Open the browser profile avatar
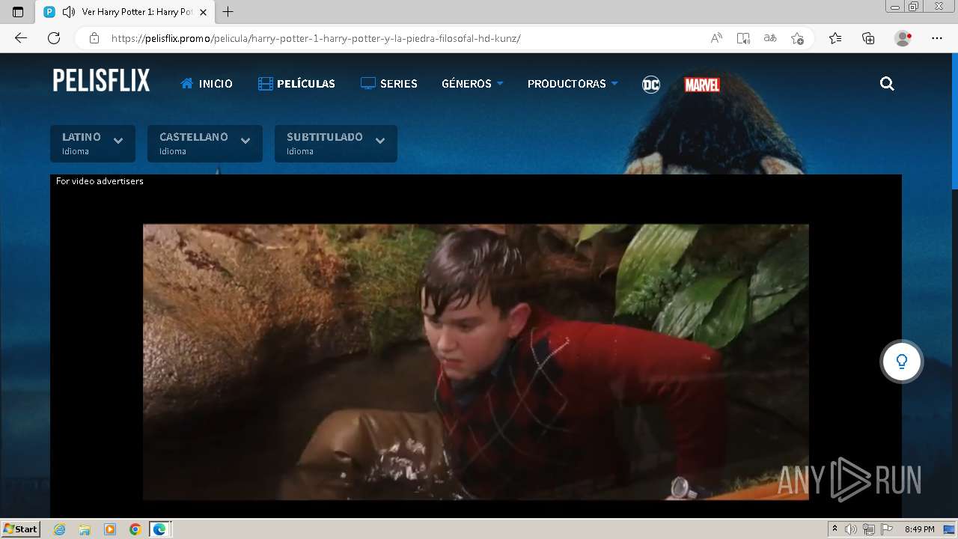 point(903,38)
